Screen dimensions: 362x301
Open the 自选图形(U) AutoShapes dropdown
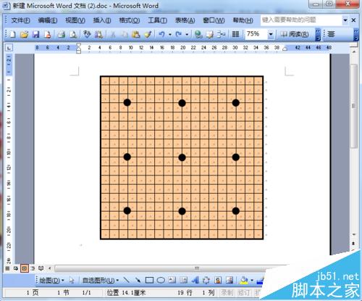[101, 281]
